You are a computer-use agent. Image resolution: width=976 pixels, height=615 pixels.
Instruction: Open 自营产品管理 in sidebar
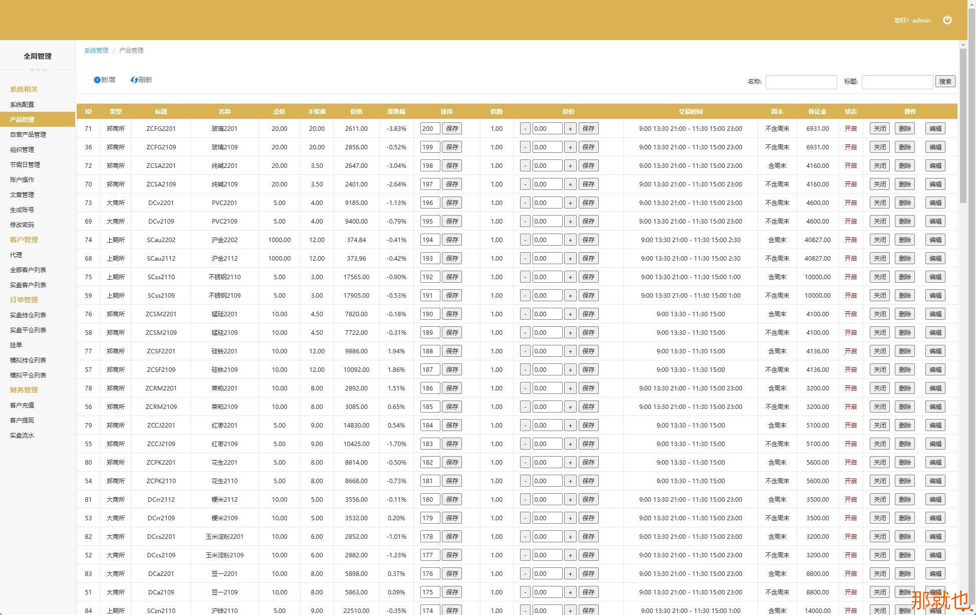click(x=28, y=134)
